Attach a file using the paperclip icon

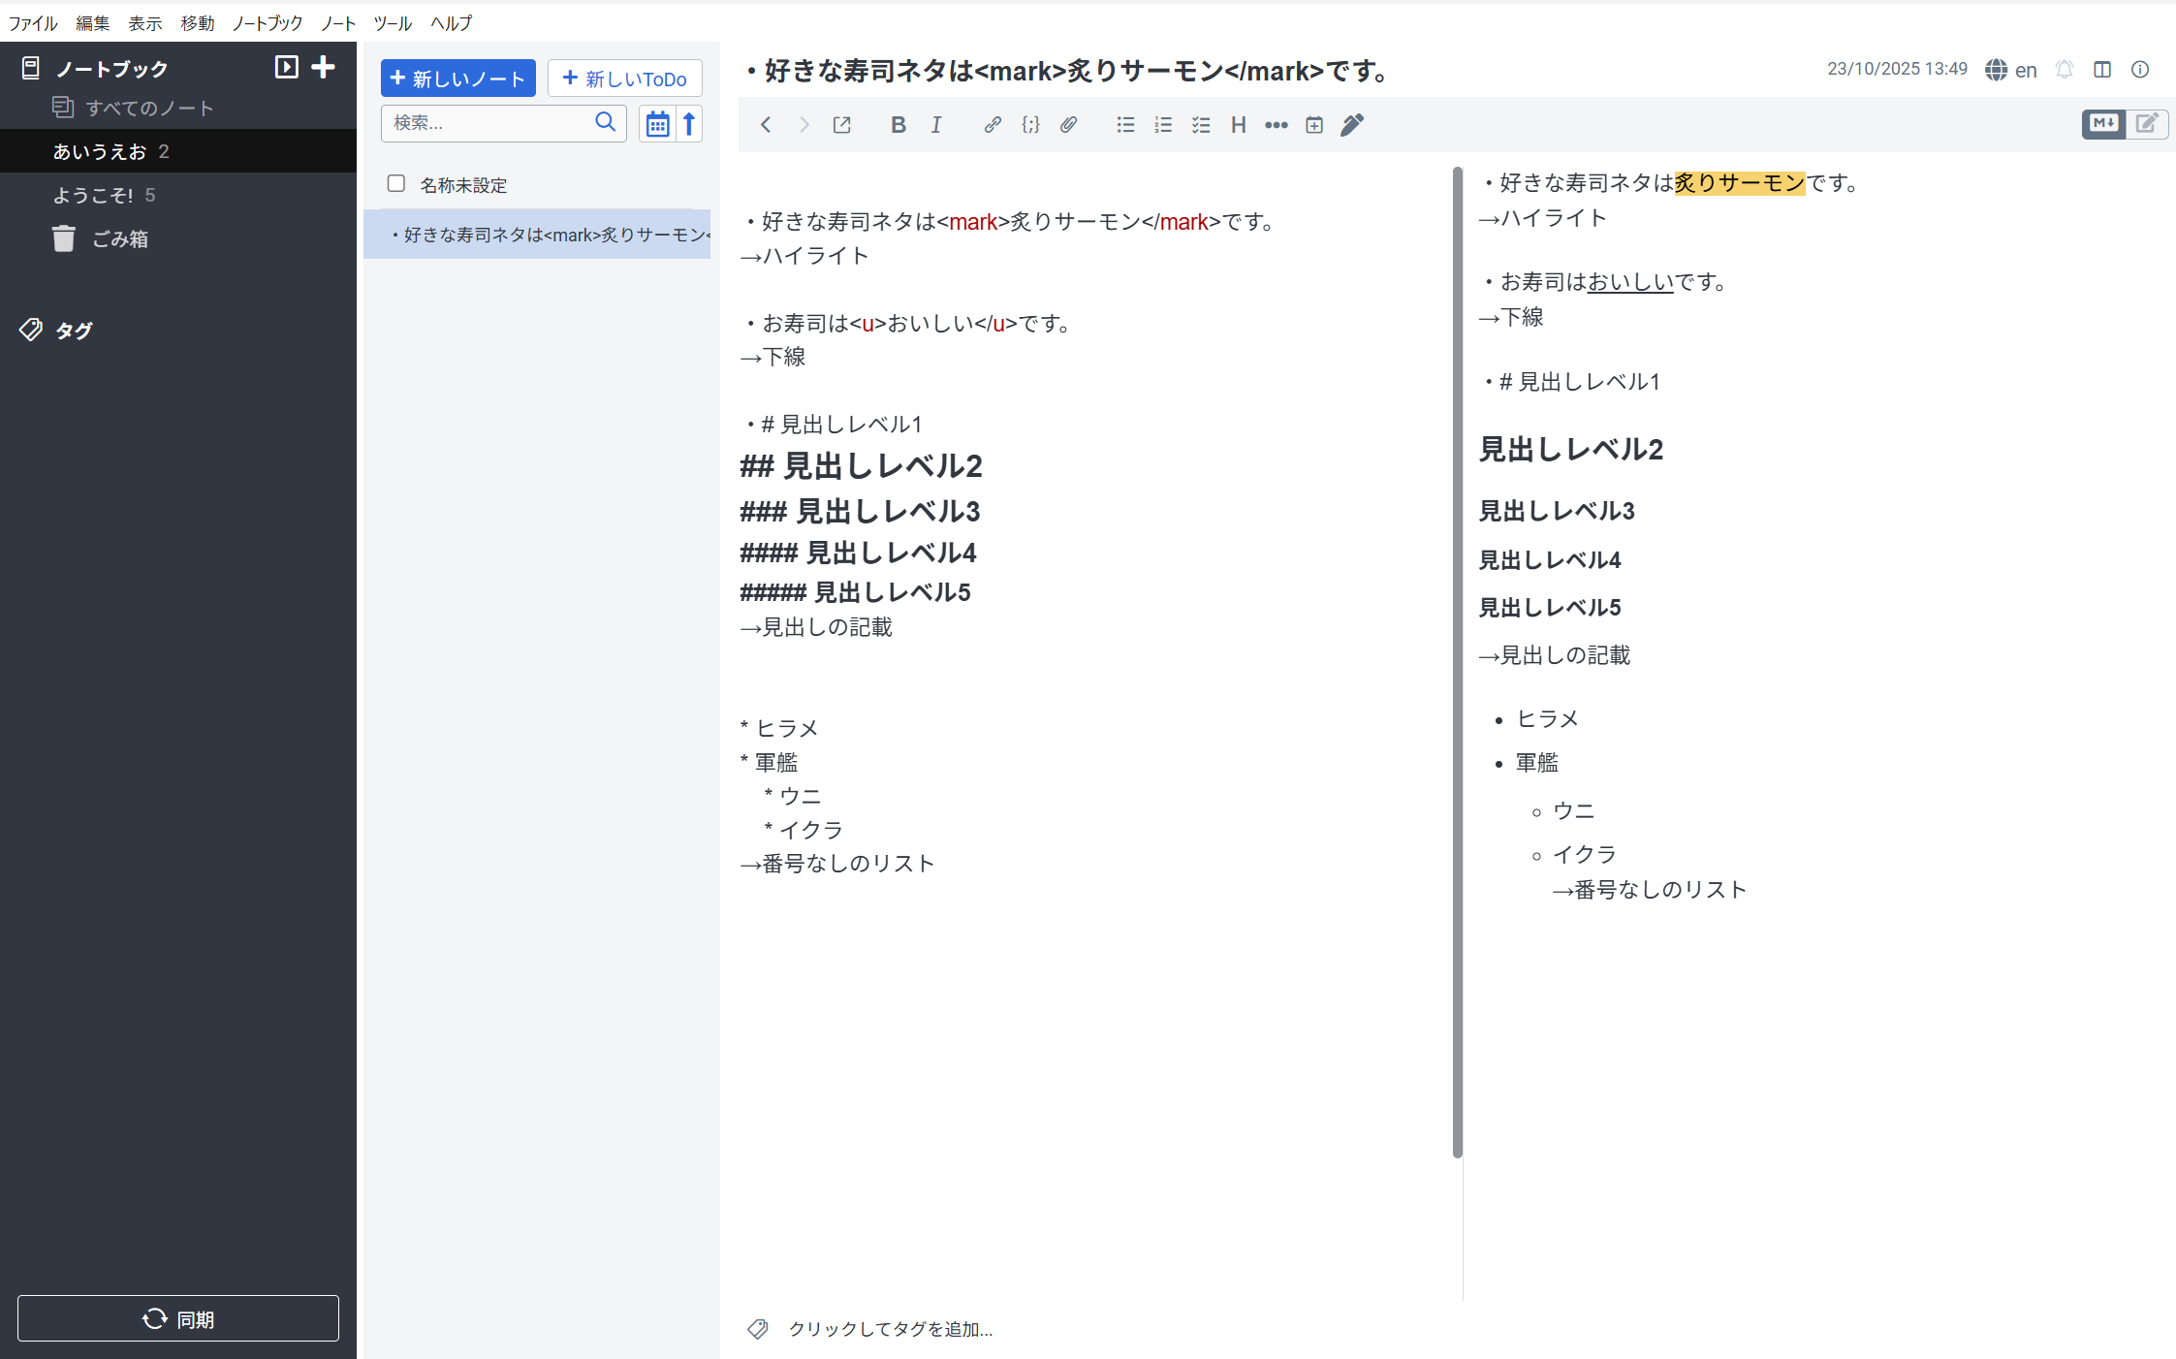(1069, 124)
